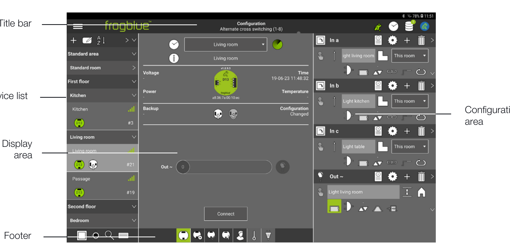Viewport: 510px width, 249px height.
Task: Open the Living room dropdown at top
Action: coord(226,44)
